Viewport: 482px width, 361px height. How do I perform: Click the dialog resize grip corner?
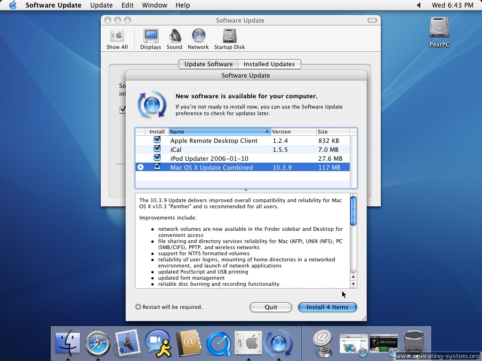click(x=364, y=318)
